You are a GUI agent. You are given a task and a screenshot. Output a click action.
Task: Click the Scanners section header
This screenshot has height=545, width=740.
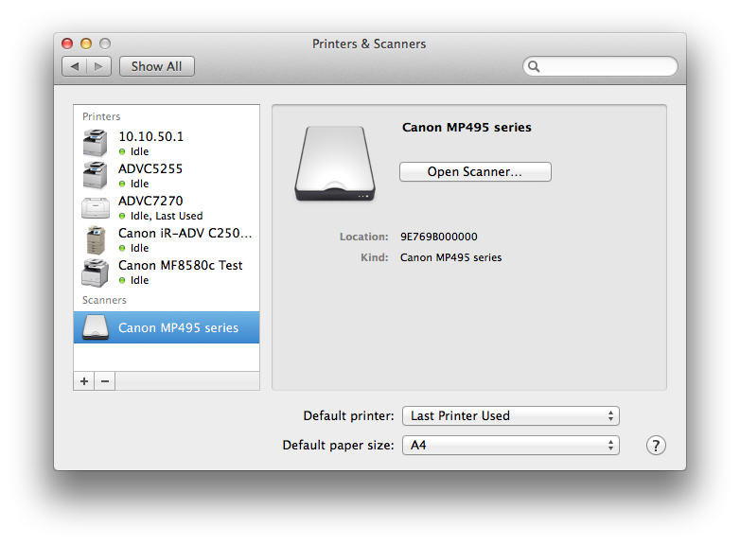[104, 300]
